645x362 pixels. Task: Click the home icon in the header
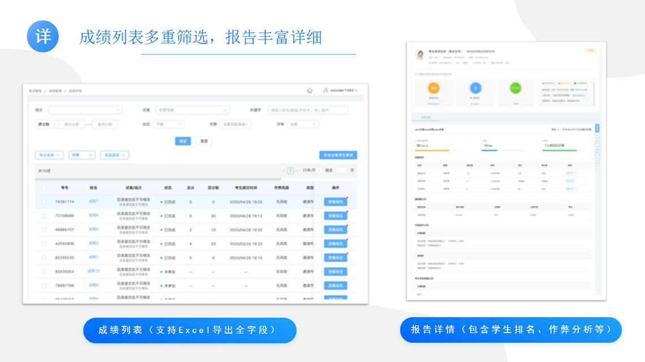309,90
